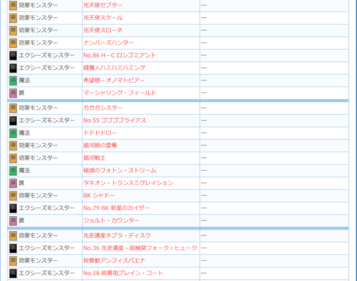This screenshot has height=281, width=357.
Task: Click the orange card icon beside BK シャドー
Action: [13, 196]
